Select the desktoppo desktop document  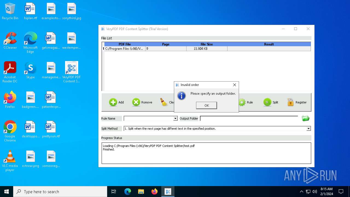tap(30, 130)
